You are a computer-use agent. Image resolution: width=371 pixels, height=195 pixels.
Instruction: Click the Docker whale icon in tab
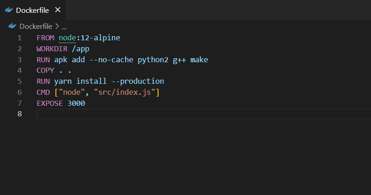[x=9, y=10]
